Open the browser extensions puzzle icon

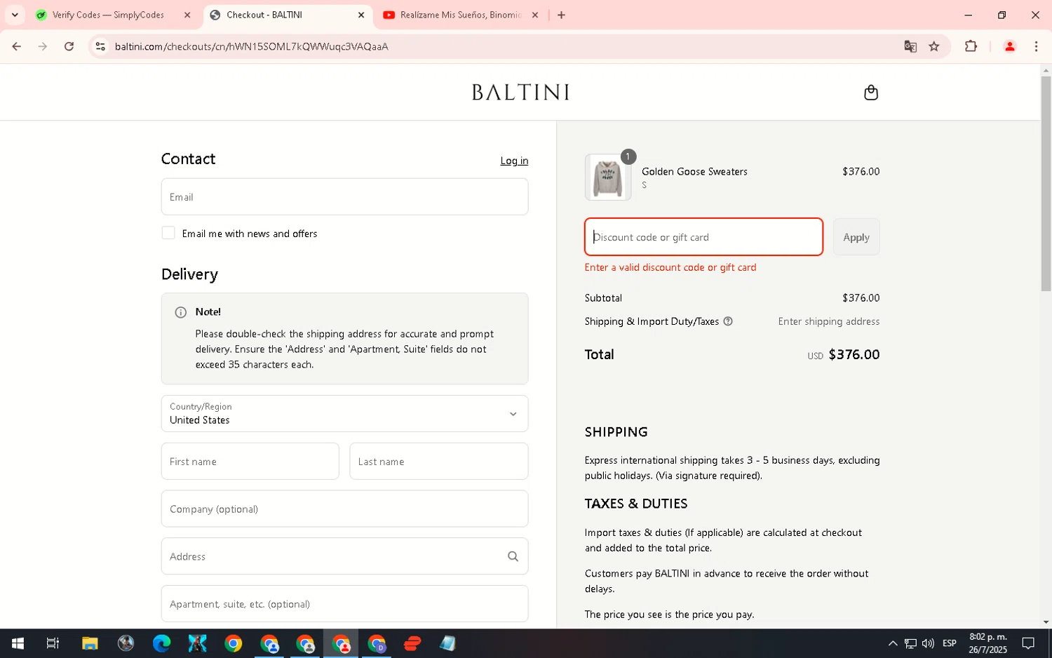971,46
